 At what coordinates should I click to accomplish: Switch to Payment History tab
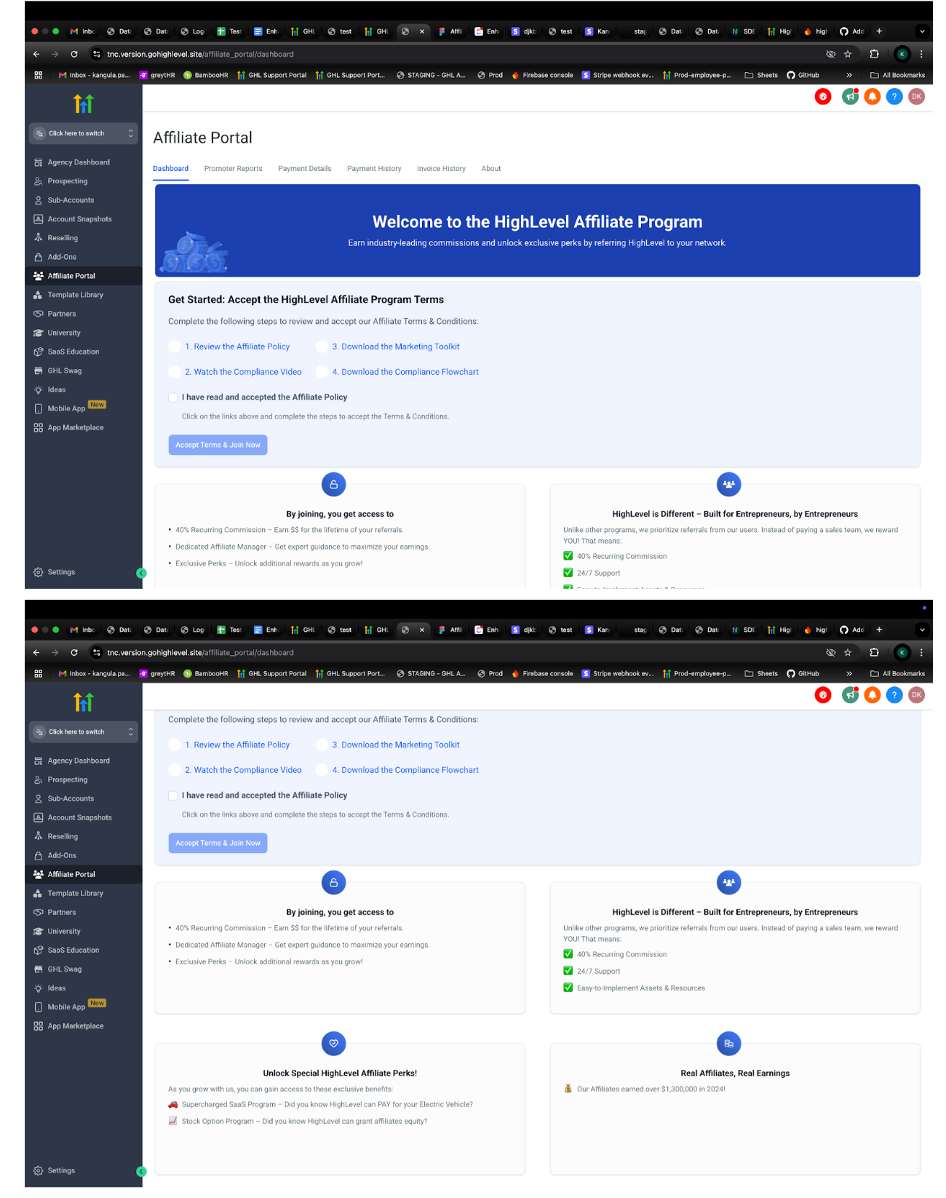click(374, 169)
